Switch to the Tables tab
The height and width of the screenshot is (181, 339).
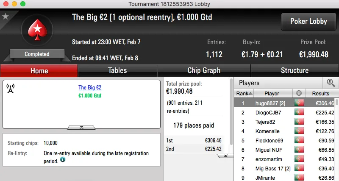117,71
